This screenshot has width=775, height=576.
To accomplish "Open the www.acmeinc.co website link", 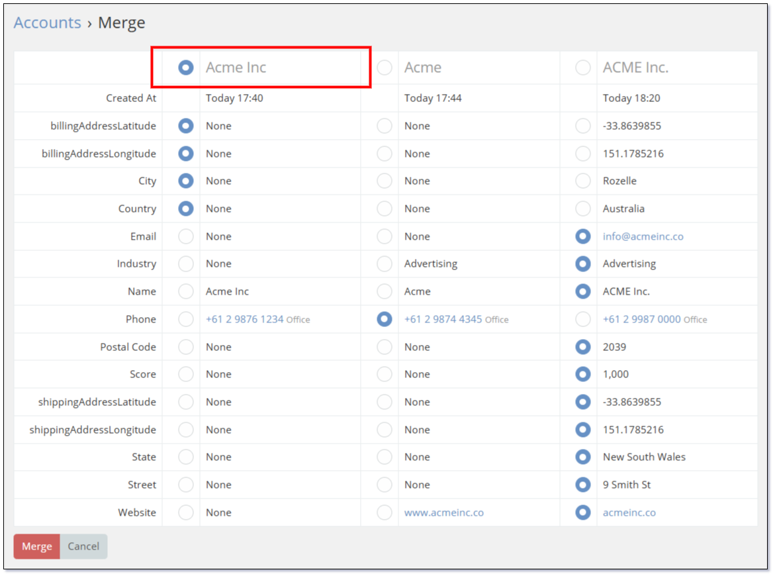I will (444, 512).
